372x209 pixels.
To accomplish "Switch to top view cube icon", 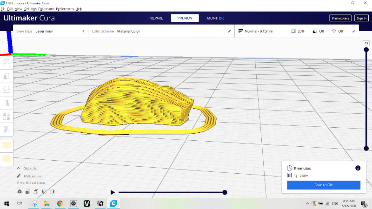I will [x=36, y=191].
